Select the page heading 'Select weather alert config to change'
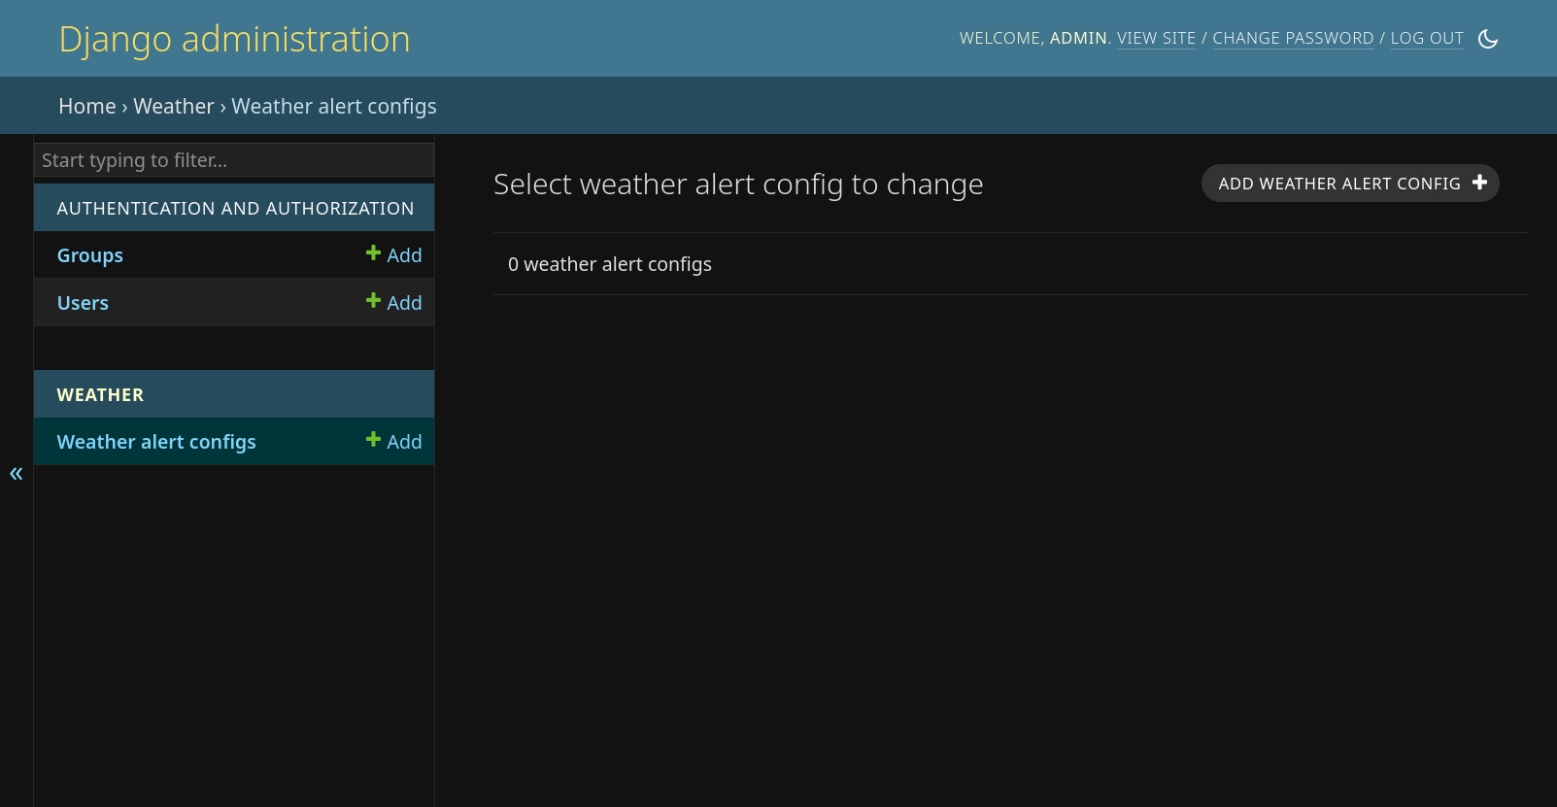Image resolution: width=1557 pixels, height=807 pixels. (738, 185)
